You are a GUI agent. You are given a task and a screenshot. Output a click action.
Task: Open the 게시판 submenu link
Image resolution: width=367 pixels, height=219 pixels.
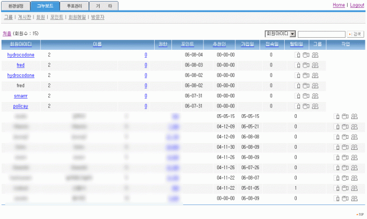(24, 17)
